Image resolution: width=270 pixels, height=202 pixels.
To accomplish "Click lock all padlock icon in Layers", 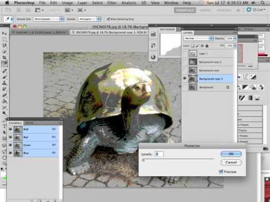I will [x=207, y=45].
